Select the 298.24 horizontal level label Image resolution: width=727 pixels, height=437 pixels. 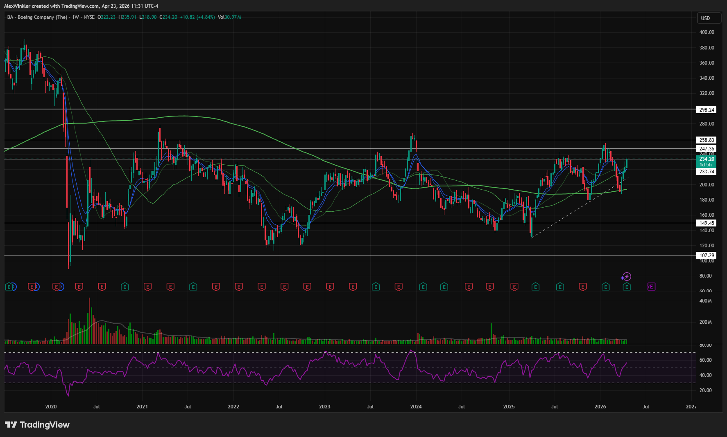coord(707,110)
